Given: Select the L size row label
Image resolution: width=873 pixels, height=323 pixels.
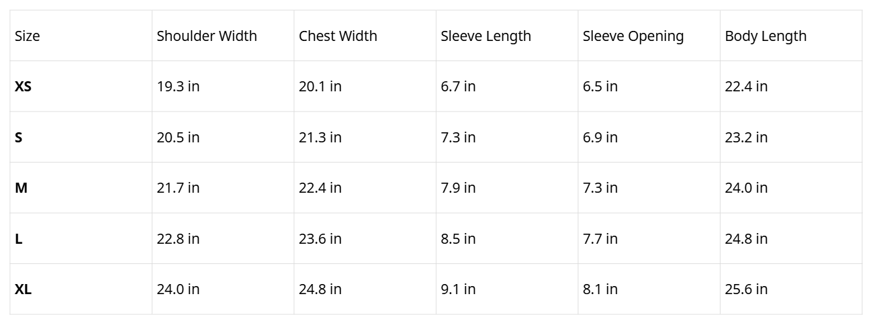Looking at the screenshot, I should [19, 239].
